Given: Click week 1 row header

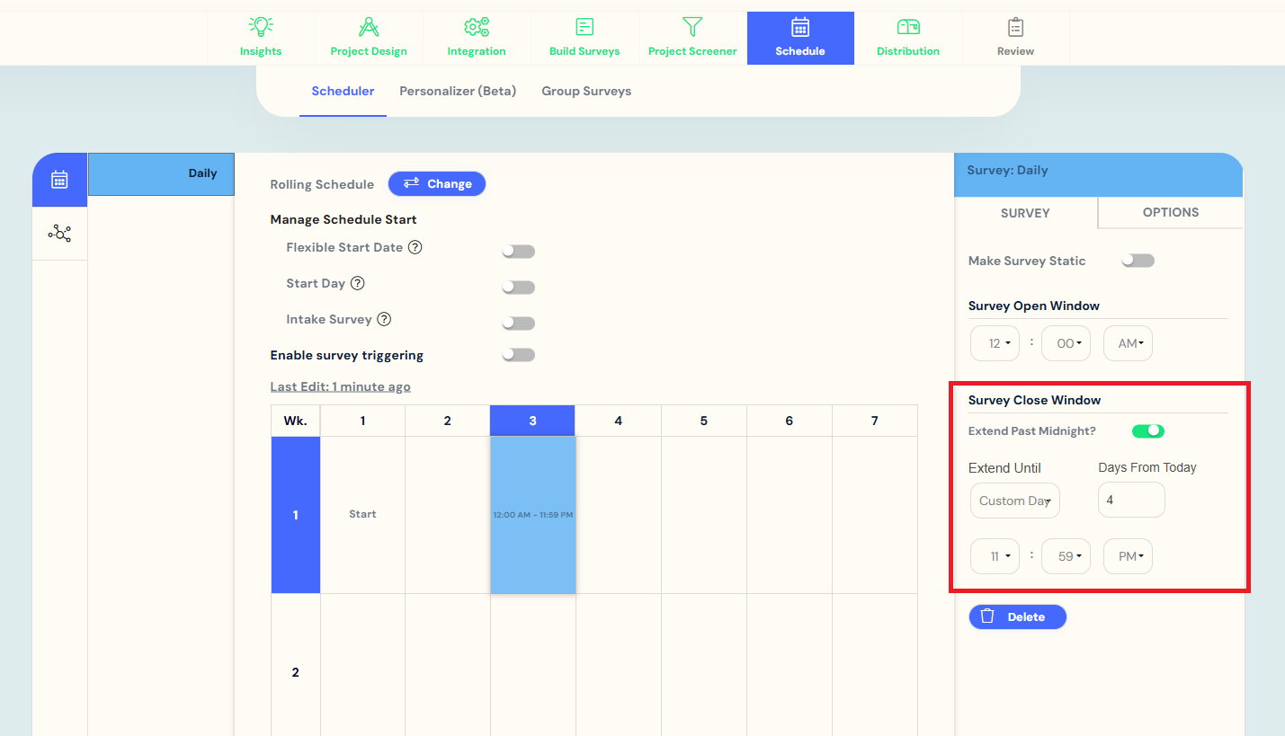Looking at the screenshot, I should pos(295,515).
